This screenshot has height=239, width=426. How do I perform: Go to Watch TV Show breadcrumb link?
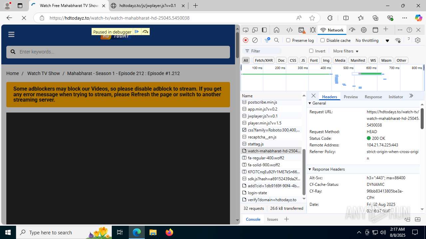(44, 73)
